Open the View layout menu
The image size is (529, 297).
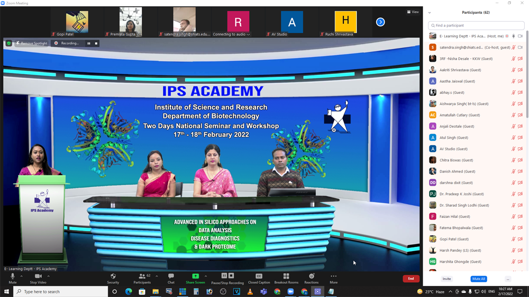click(413, 12)
